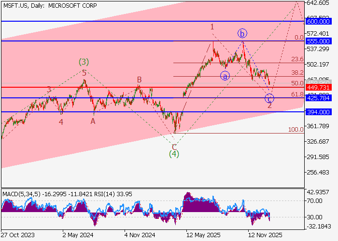
Task: Select the 100.0 Fibonacci level label
Action: coord(296,130)
